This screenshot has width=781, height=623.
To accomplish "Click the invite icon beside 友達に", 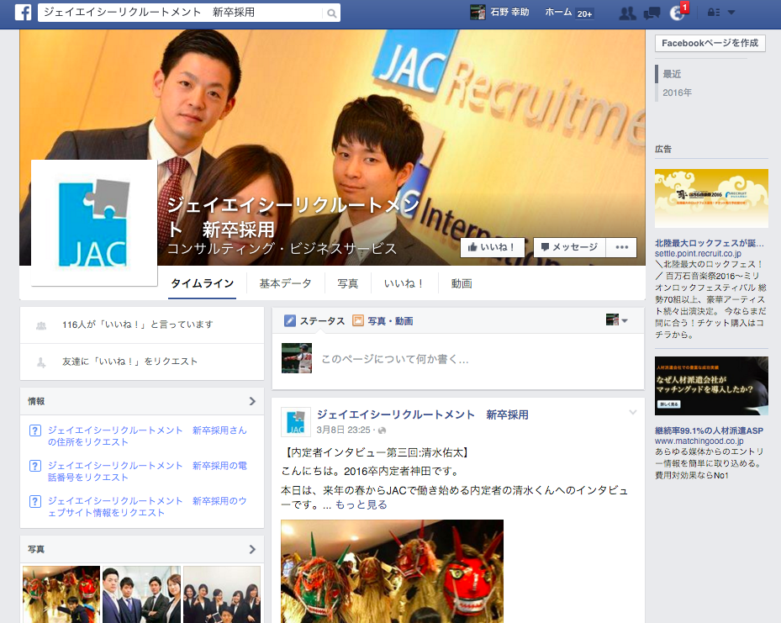I will coord(41,362).
